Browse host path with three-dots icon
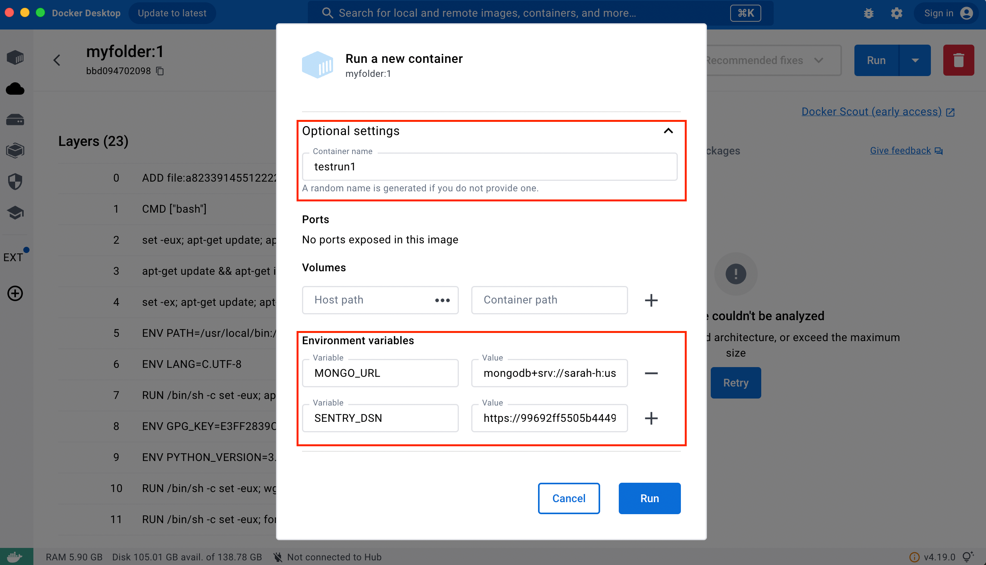This screenshot has width=986, height=565. pyautogui.click(x=442, y=300)
